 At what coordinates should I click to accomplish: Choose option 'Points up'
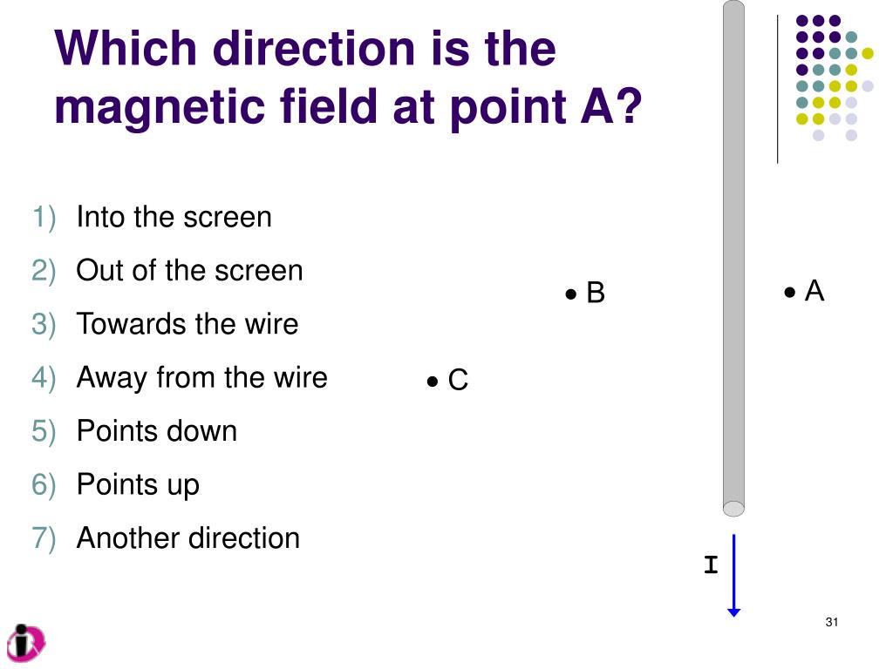click(x=138, y=484)
